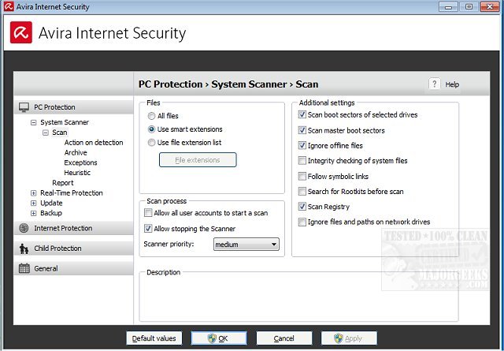The width and height of the screenshot is (504, 351).
Task: Expand the Backup tree node
Action: tap(33, 213)
